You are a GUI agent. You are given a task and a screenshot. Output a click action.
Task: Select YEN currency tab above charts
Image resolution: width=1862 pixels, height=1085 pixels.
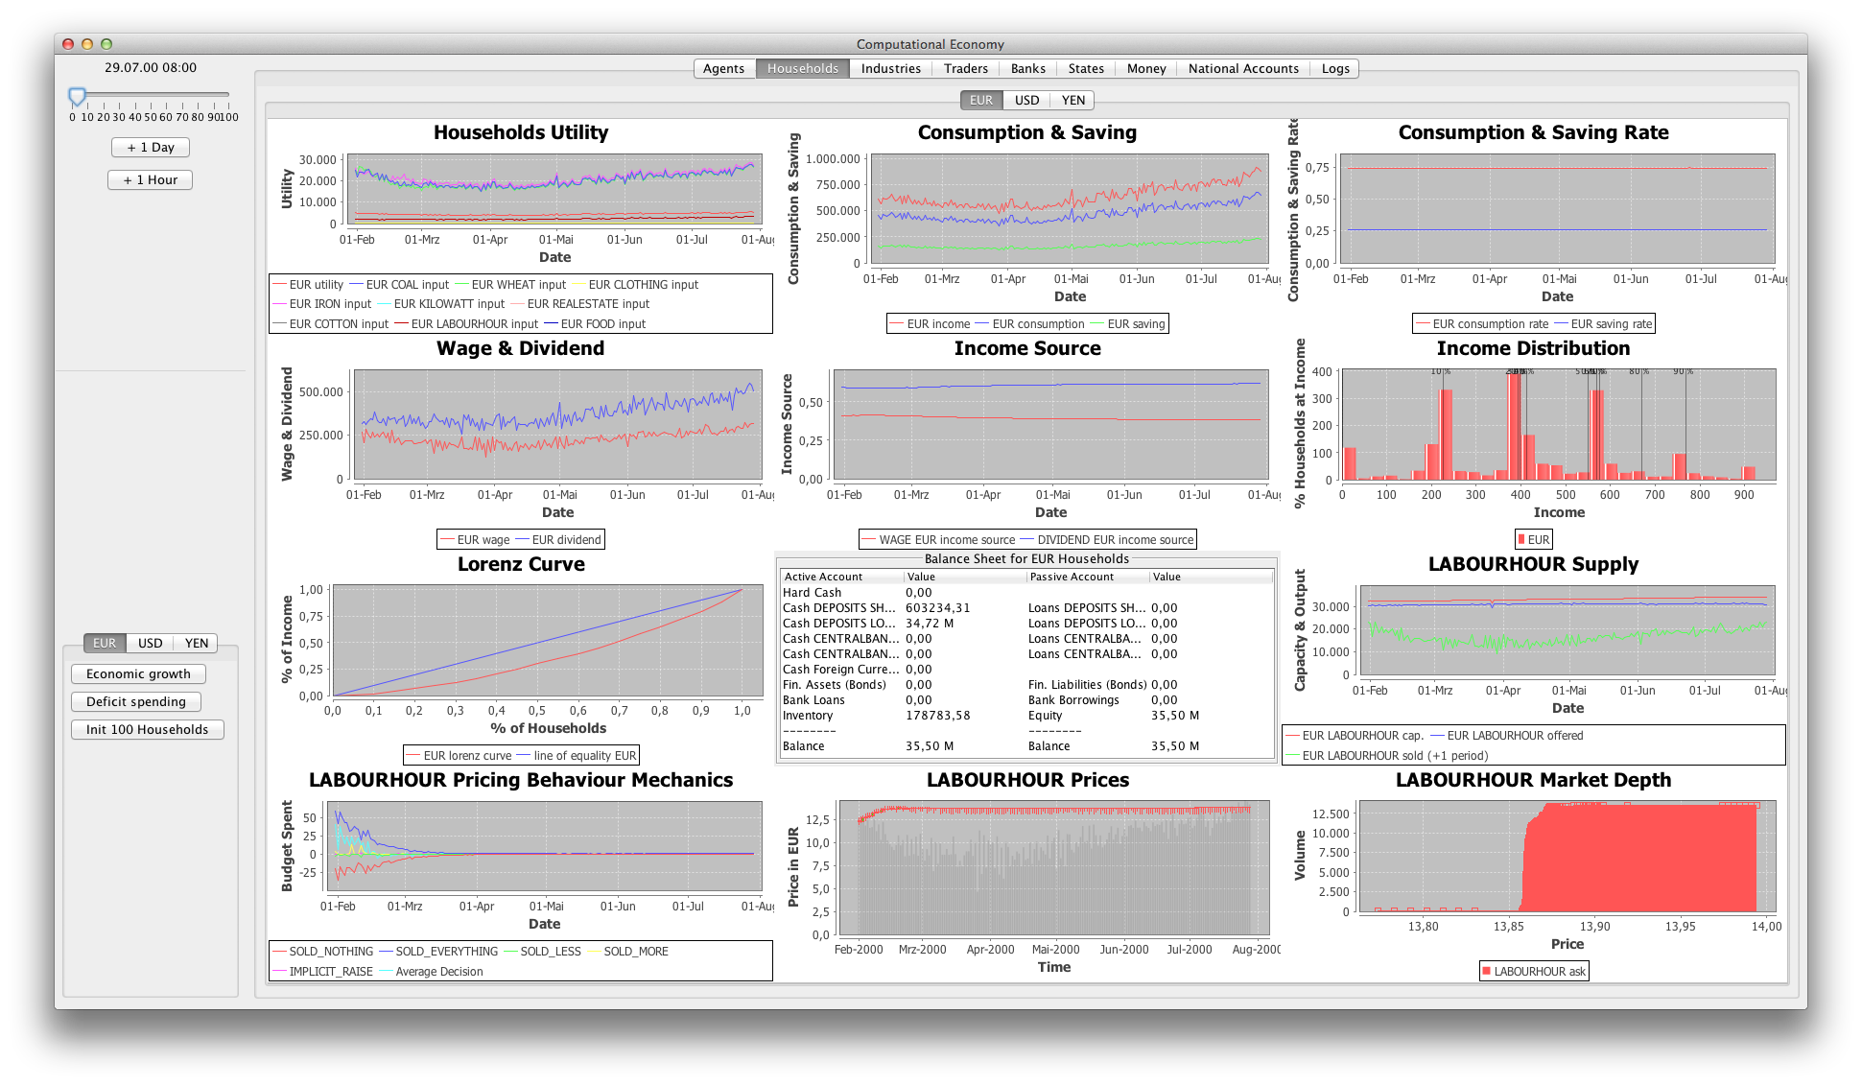[x=1072, y=100]
